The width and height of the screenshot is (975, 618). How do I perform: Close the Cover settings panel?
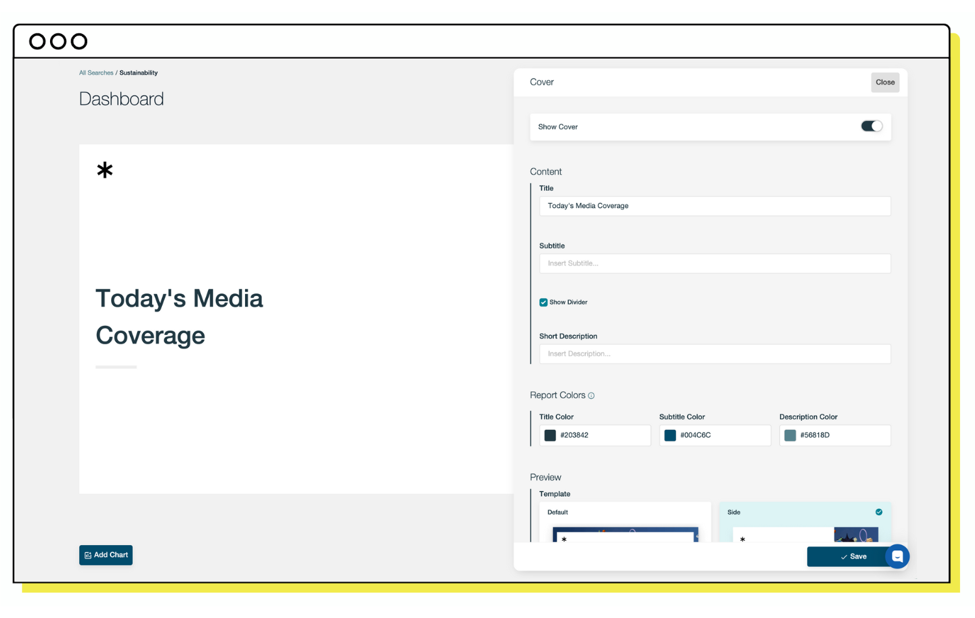click(x=885, y=83)
